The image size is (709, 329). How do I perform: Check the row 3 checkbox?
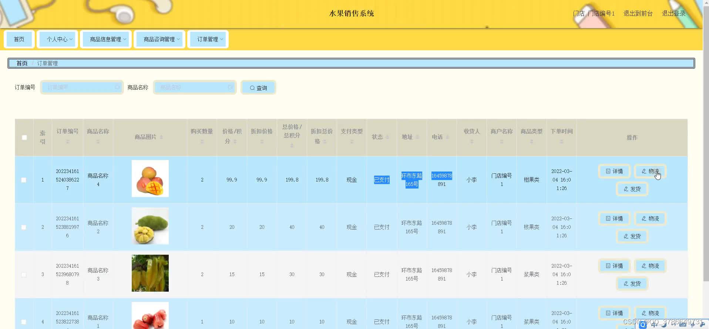click(x=24, y=275)
